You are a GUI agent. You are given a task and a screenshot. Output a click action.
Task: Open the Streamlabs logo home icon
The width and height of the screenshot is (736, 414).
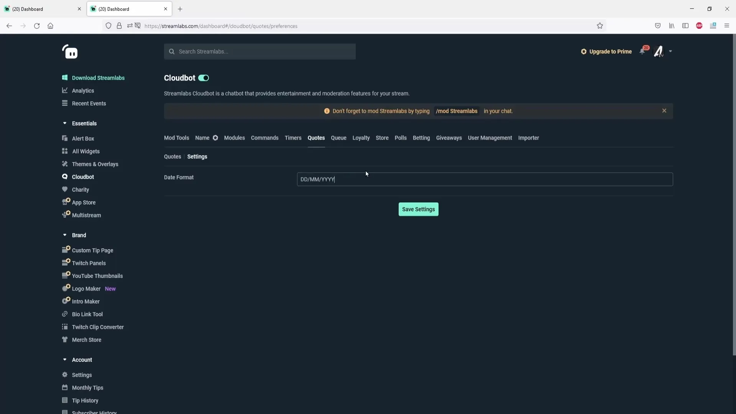70,52
